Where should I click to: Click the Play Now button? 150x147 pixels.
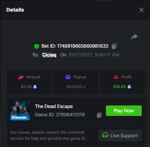tap(124, 111)
